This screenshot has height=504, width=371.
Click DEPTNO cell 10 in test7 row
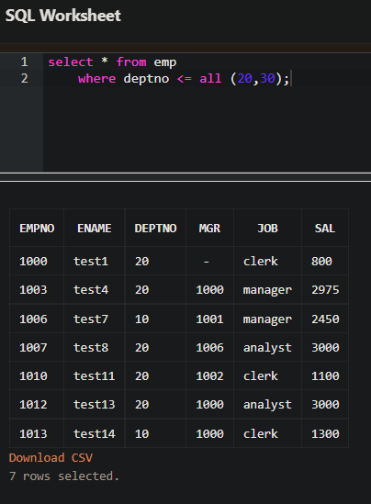[155, 319]
